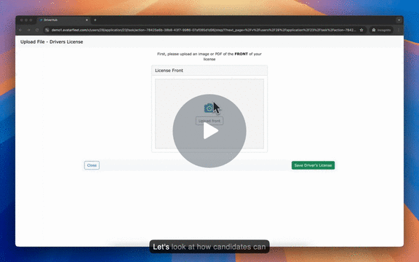
Task: Select the DriverHub tab
Action: pos(63,20)
